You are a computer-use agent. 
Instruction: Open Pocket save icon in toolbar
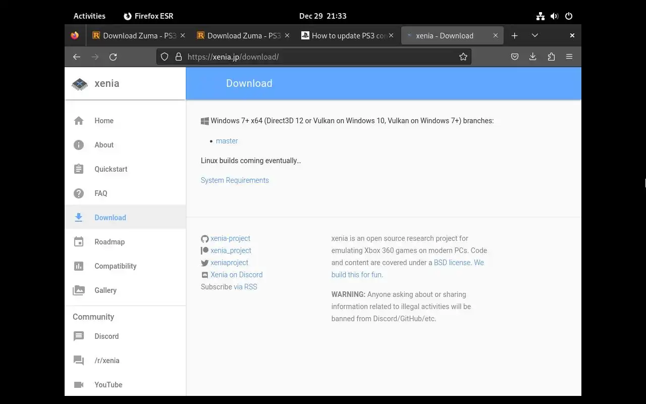point(515,57)
